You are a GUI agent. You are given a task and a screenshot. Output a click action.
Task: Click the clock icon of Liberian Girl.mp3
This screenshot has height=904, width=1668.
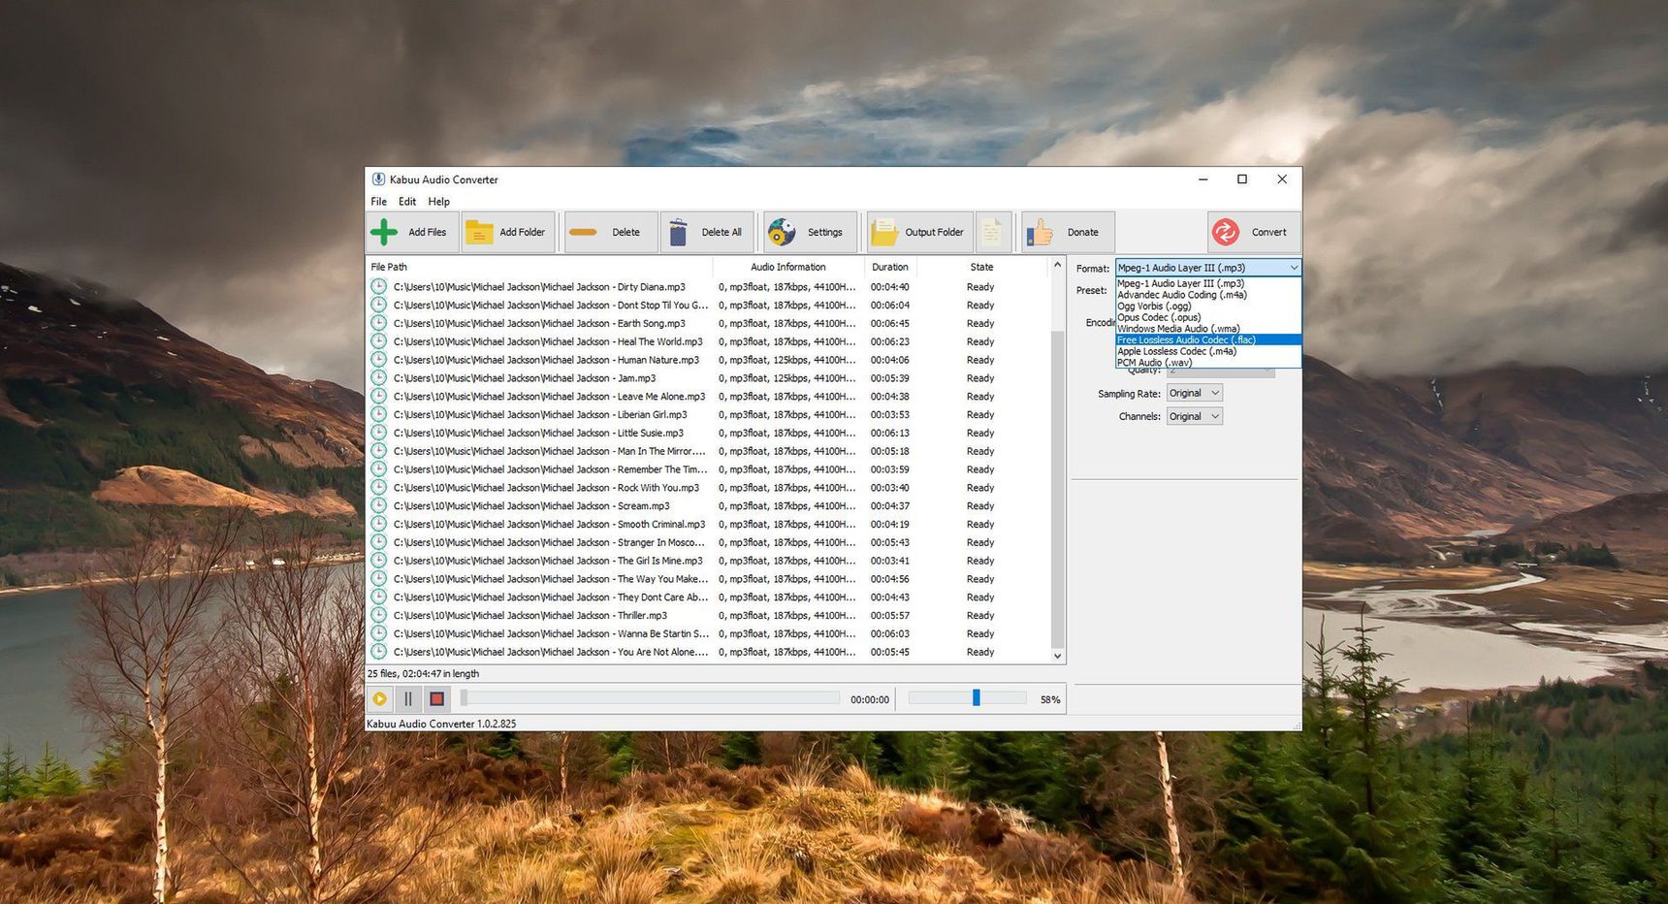(x=378, y=414)
